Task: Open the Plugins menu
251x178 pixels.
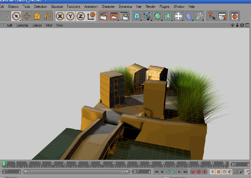Action: (164, 6)
